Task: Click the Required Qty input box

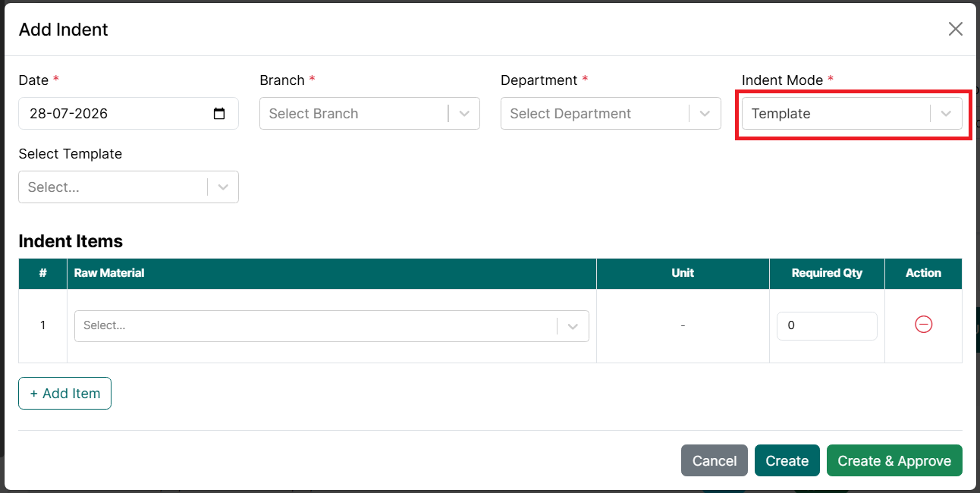Action: click(827, 326)
